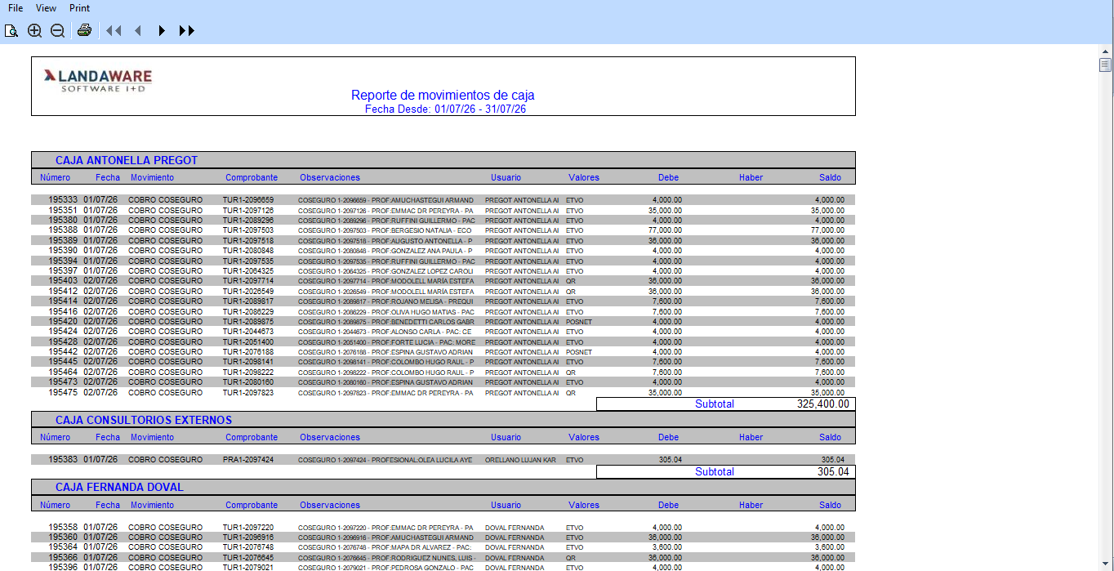Click the Landaware logo
Image resolution: width=1114 pixels, height=571 pixels.
[x=98, y=79]
